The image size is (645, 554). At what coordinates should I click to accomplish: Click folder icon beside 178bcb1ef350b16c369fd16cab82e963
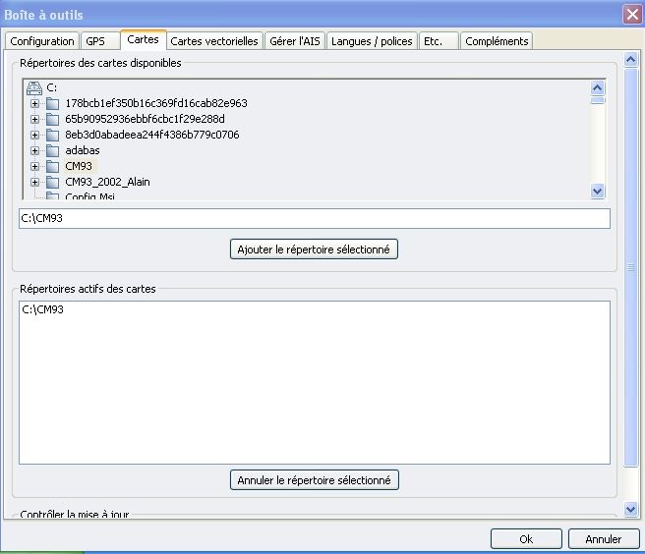53,103
